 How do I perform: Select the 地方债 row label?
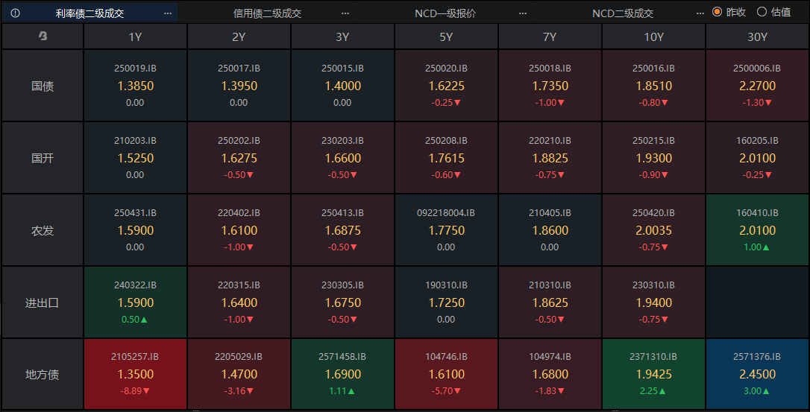pos(43,374)
